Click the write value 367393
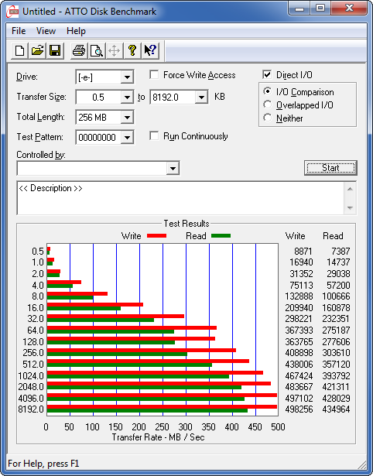The height and width of the screenshot is (476, 373). tap(299, 330)
